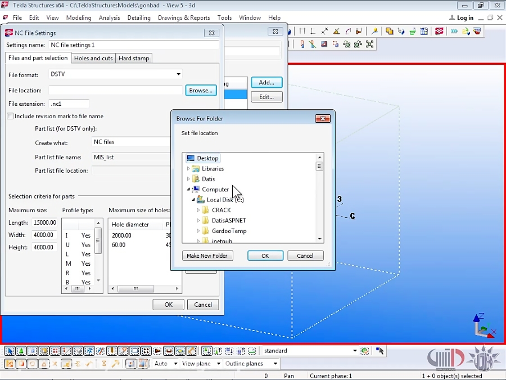Open the Detailing menu
The height and width of the screenshot is (380, 506).
[x=139, y=18]
